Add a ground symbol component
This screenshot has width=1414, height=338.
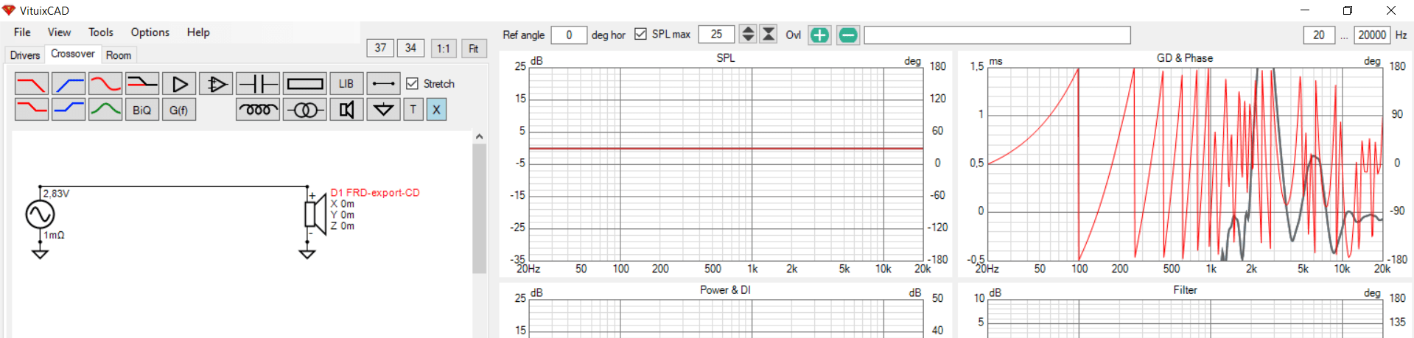click(383, 110)
